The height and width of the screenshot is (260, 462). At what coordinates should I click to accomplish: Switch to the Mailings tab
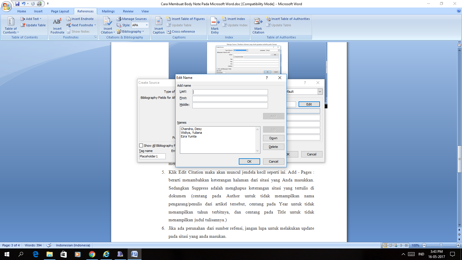point(108,11)
